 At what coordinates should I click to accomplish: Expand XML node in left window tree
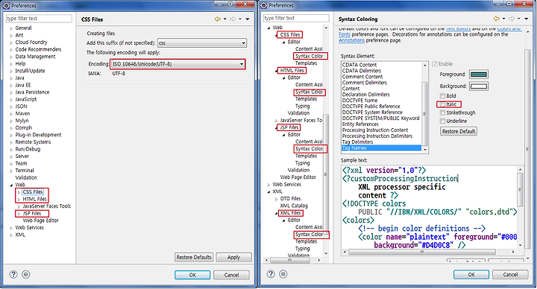pyautogui.click(x=11, y=235)
